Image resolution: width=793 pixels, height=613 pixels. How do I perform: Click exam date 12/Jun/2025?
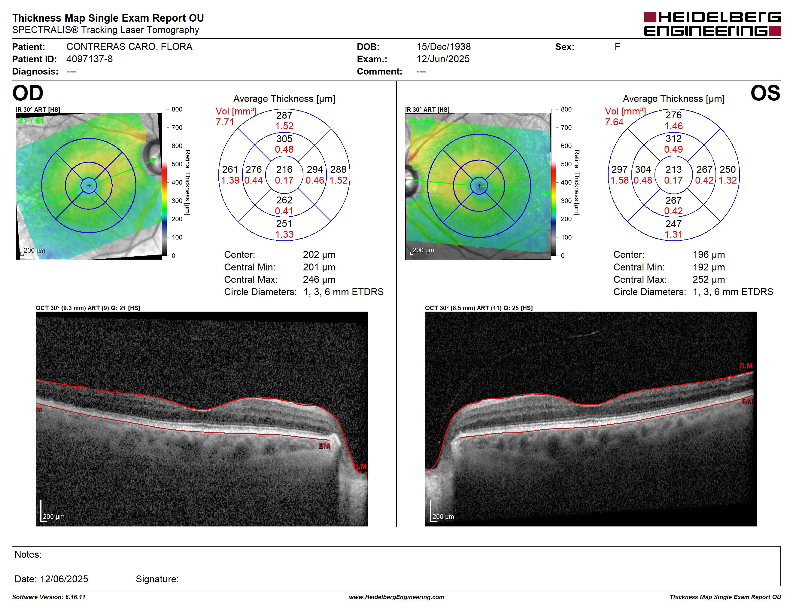click(443, 59)
